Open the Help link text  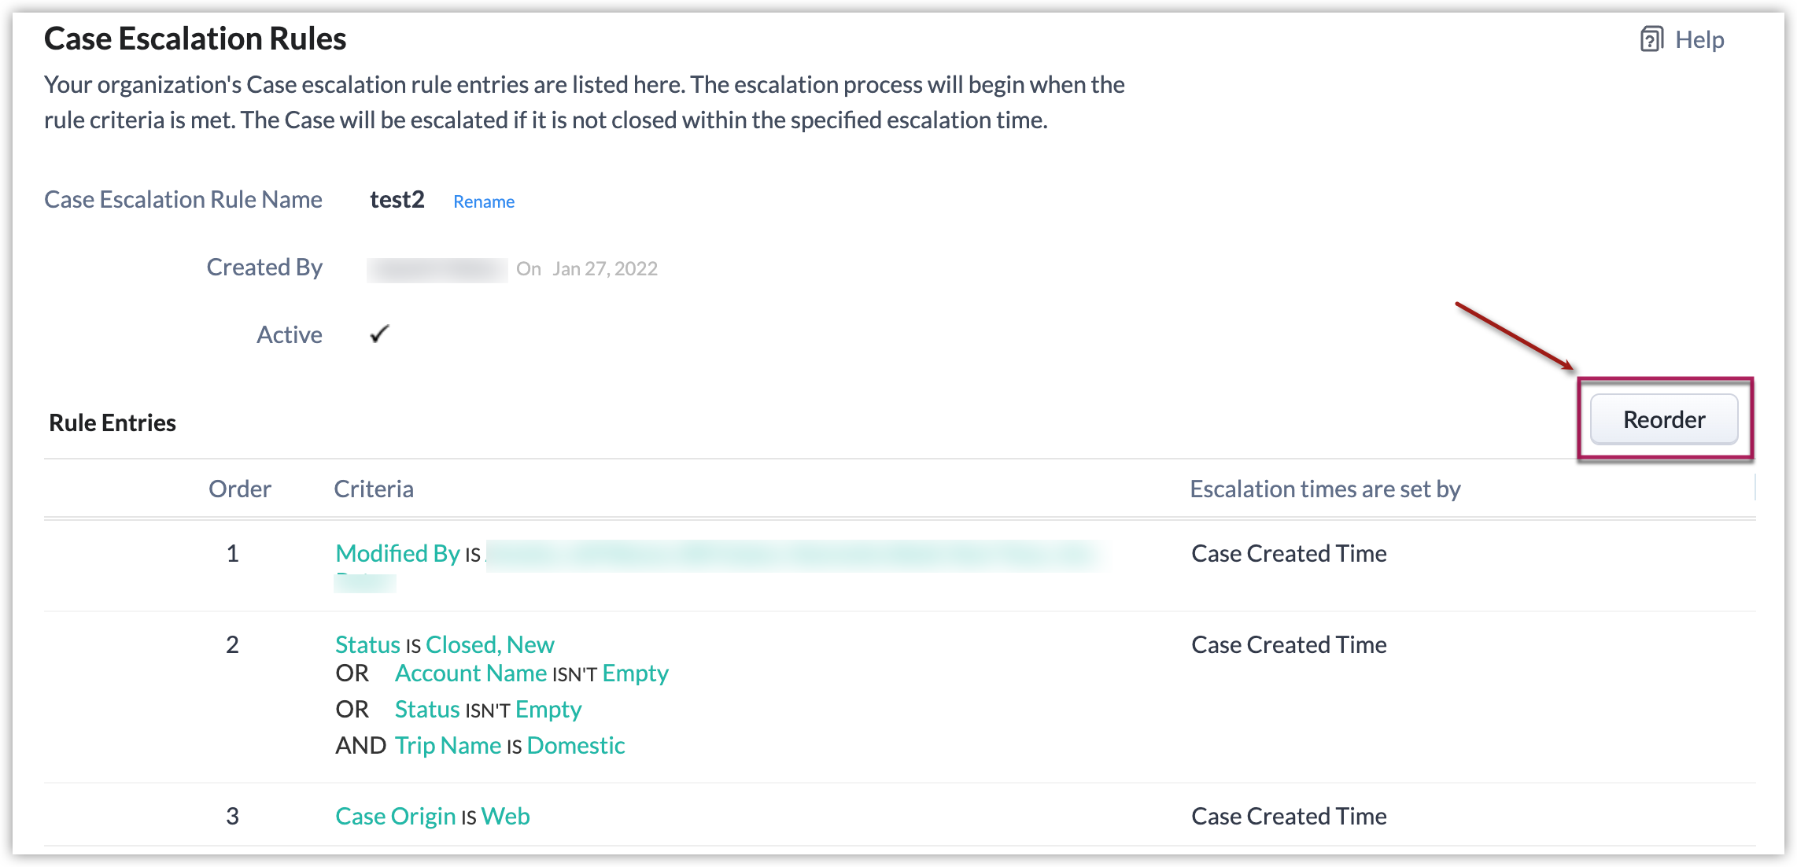(x=1699, y=39)
